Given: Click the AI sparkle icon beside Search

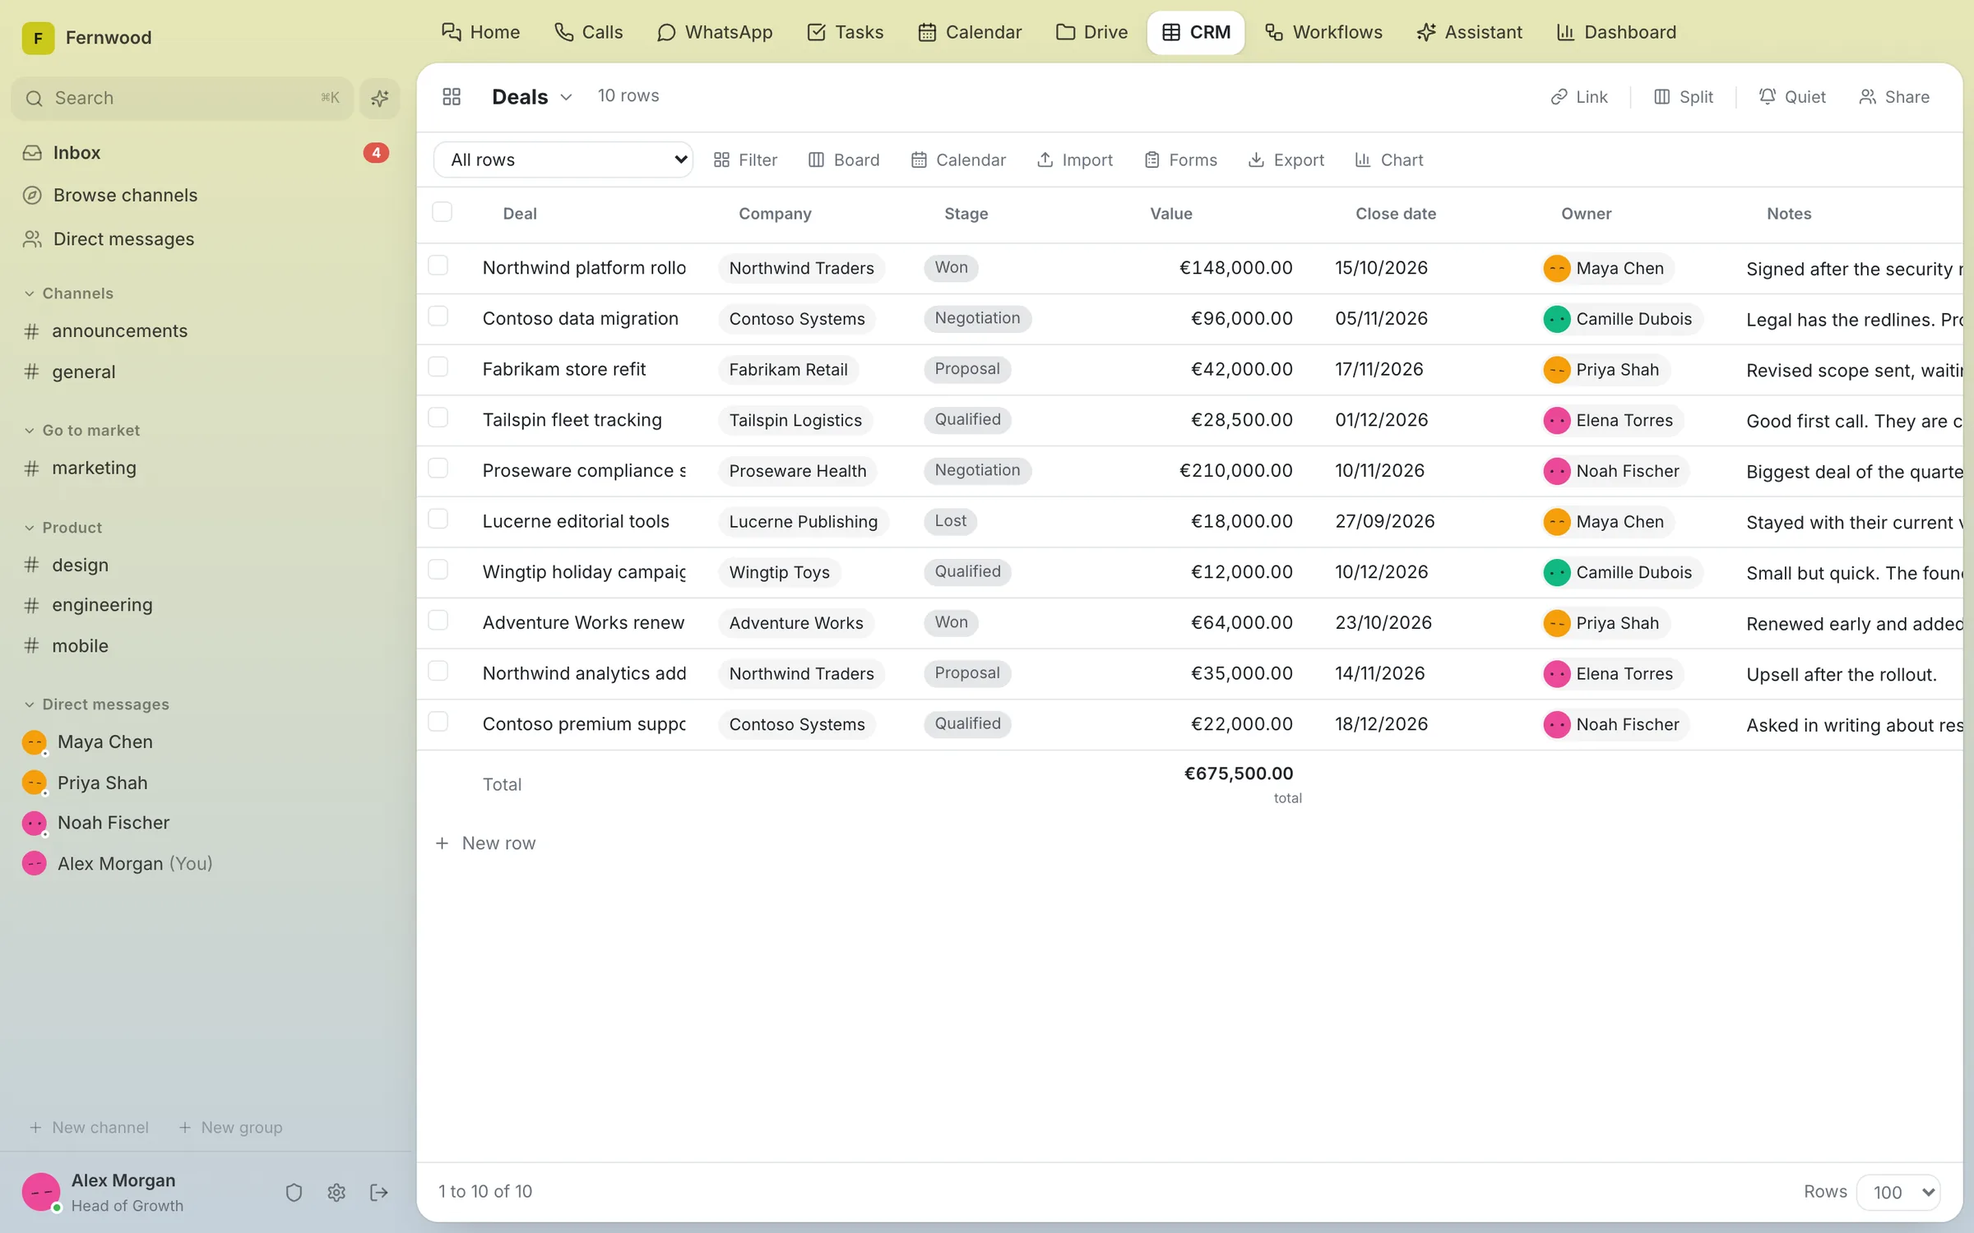Looking at the screenshot, I should click(x=379, y=99).
